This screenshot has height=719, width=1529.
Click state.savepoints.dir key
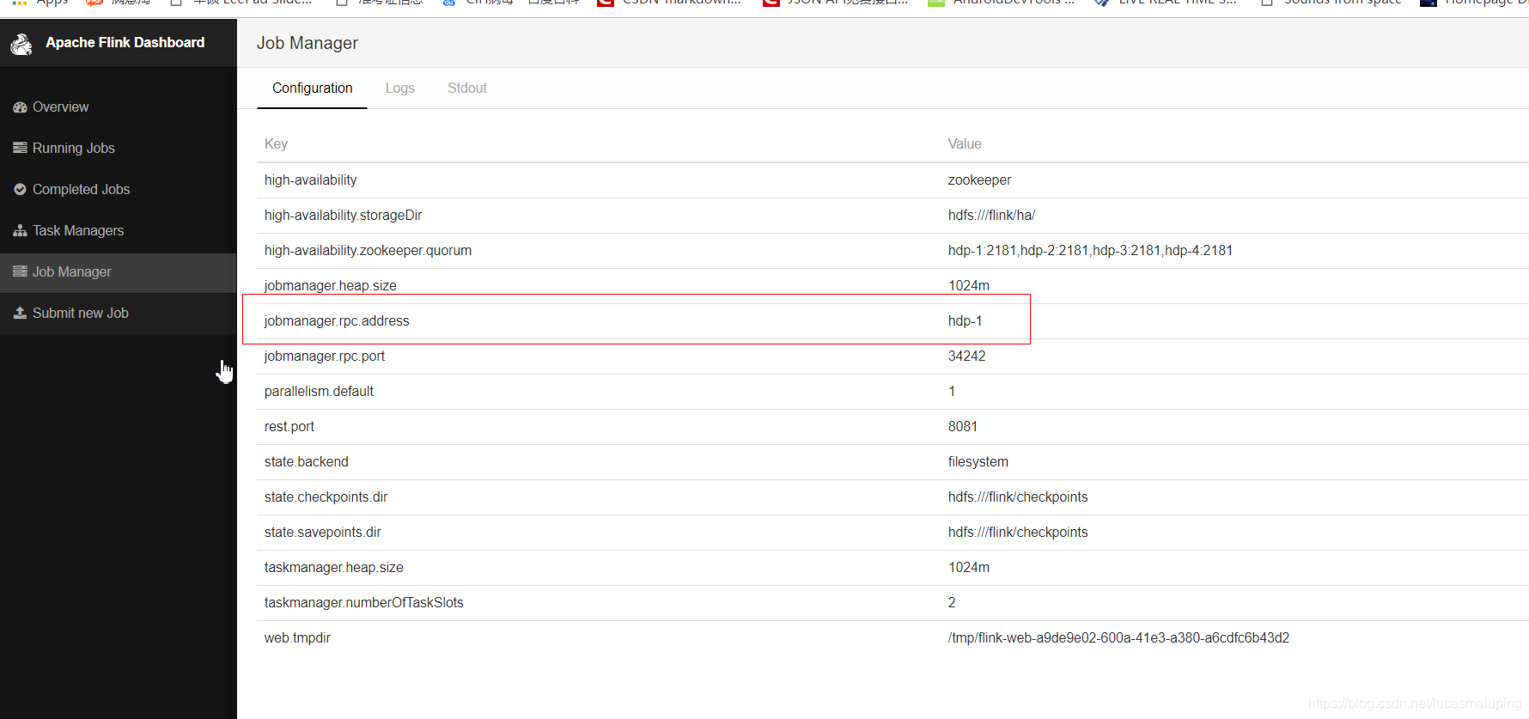click(323, 532)
